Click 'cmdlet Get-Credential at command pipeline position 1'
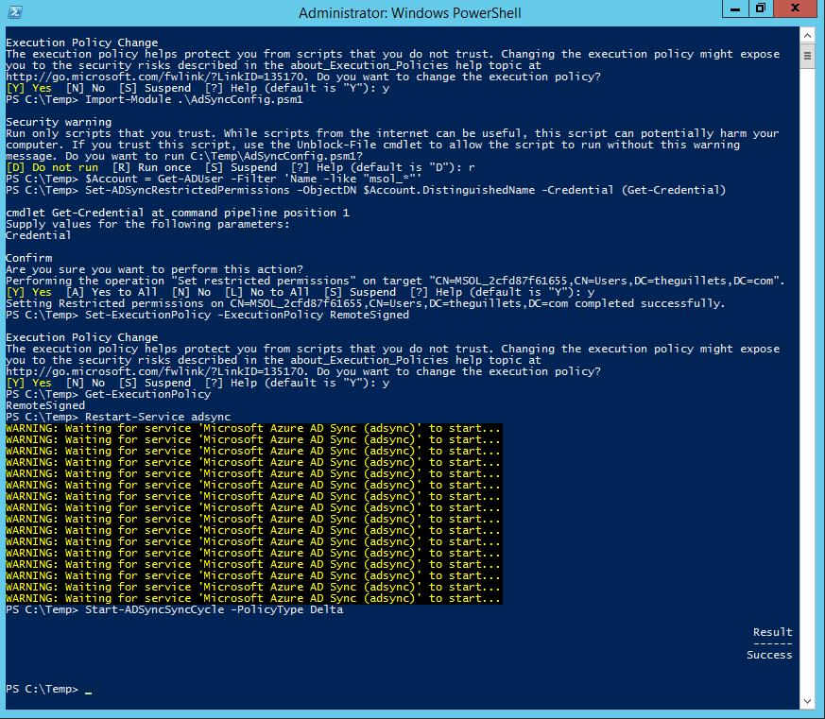 coord(178,213)
